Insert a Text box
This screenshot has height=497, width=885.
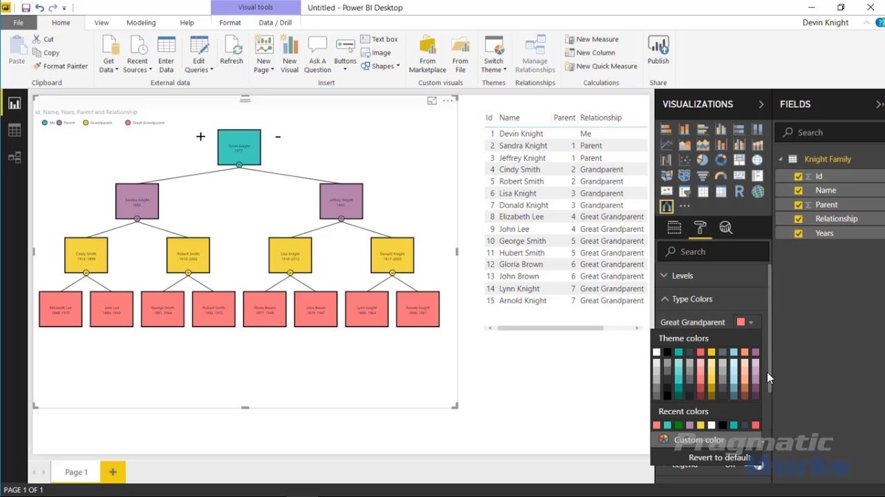tap(379, 39)
